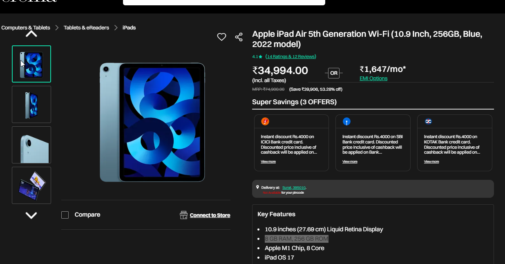Screen dimensions: 505x264
Task: Click the (Incl. all Taxes) note
Action: point(269,81)
